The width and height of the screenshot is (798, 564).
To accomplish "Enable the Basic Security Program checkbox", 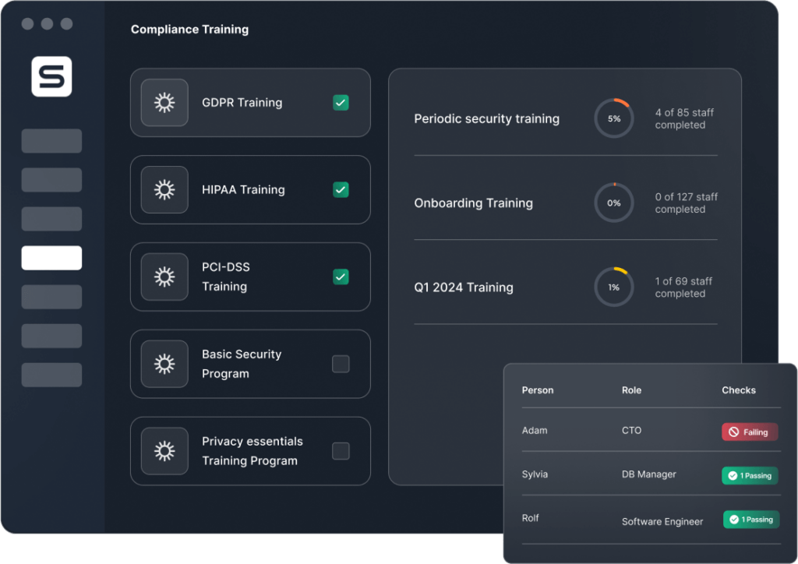I will click(x=341, y=364).
